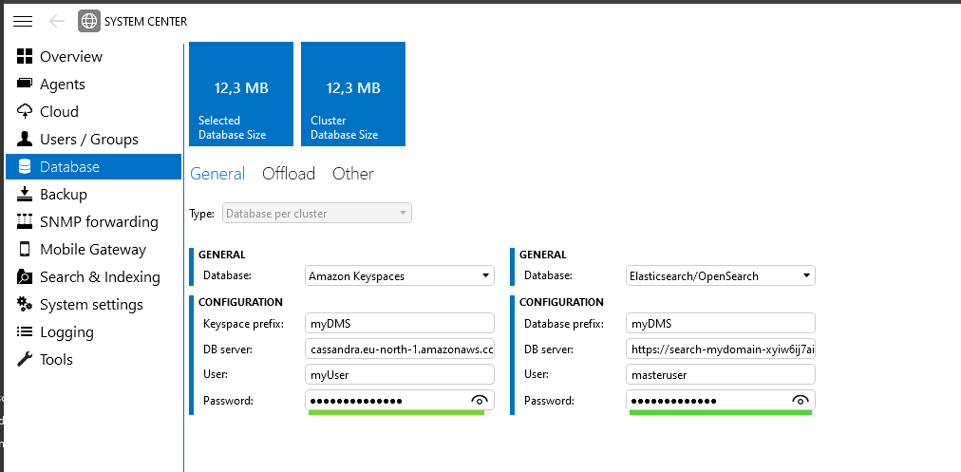Image resolution: width=961 pixels, height=472 pixels.
Task: Open Overview via its grid icon
Action: coord(25,57)
